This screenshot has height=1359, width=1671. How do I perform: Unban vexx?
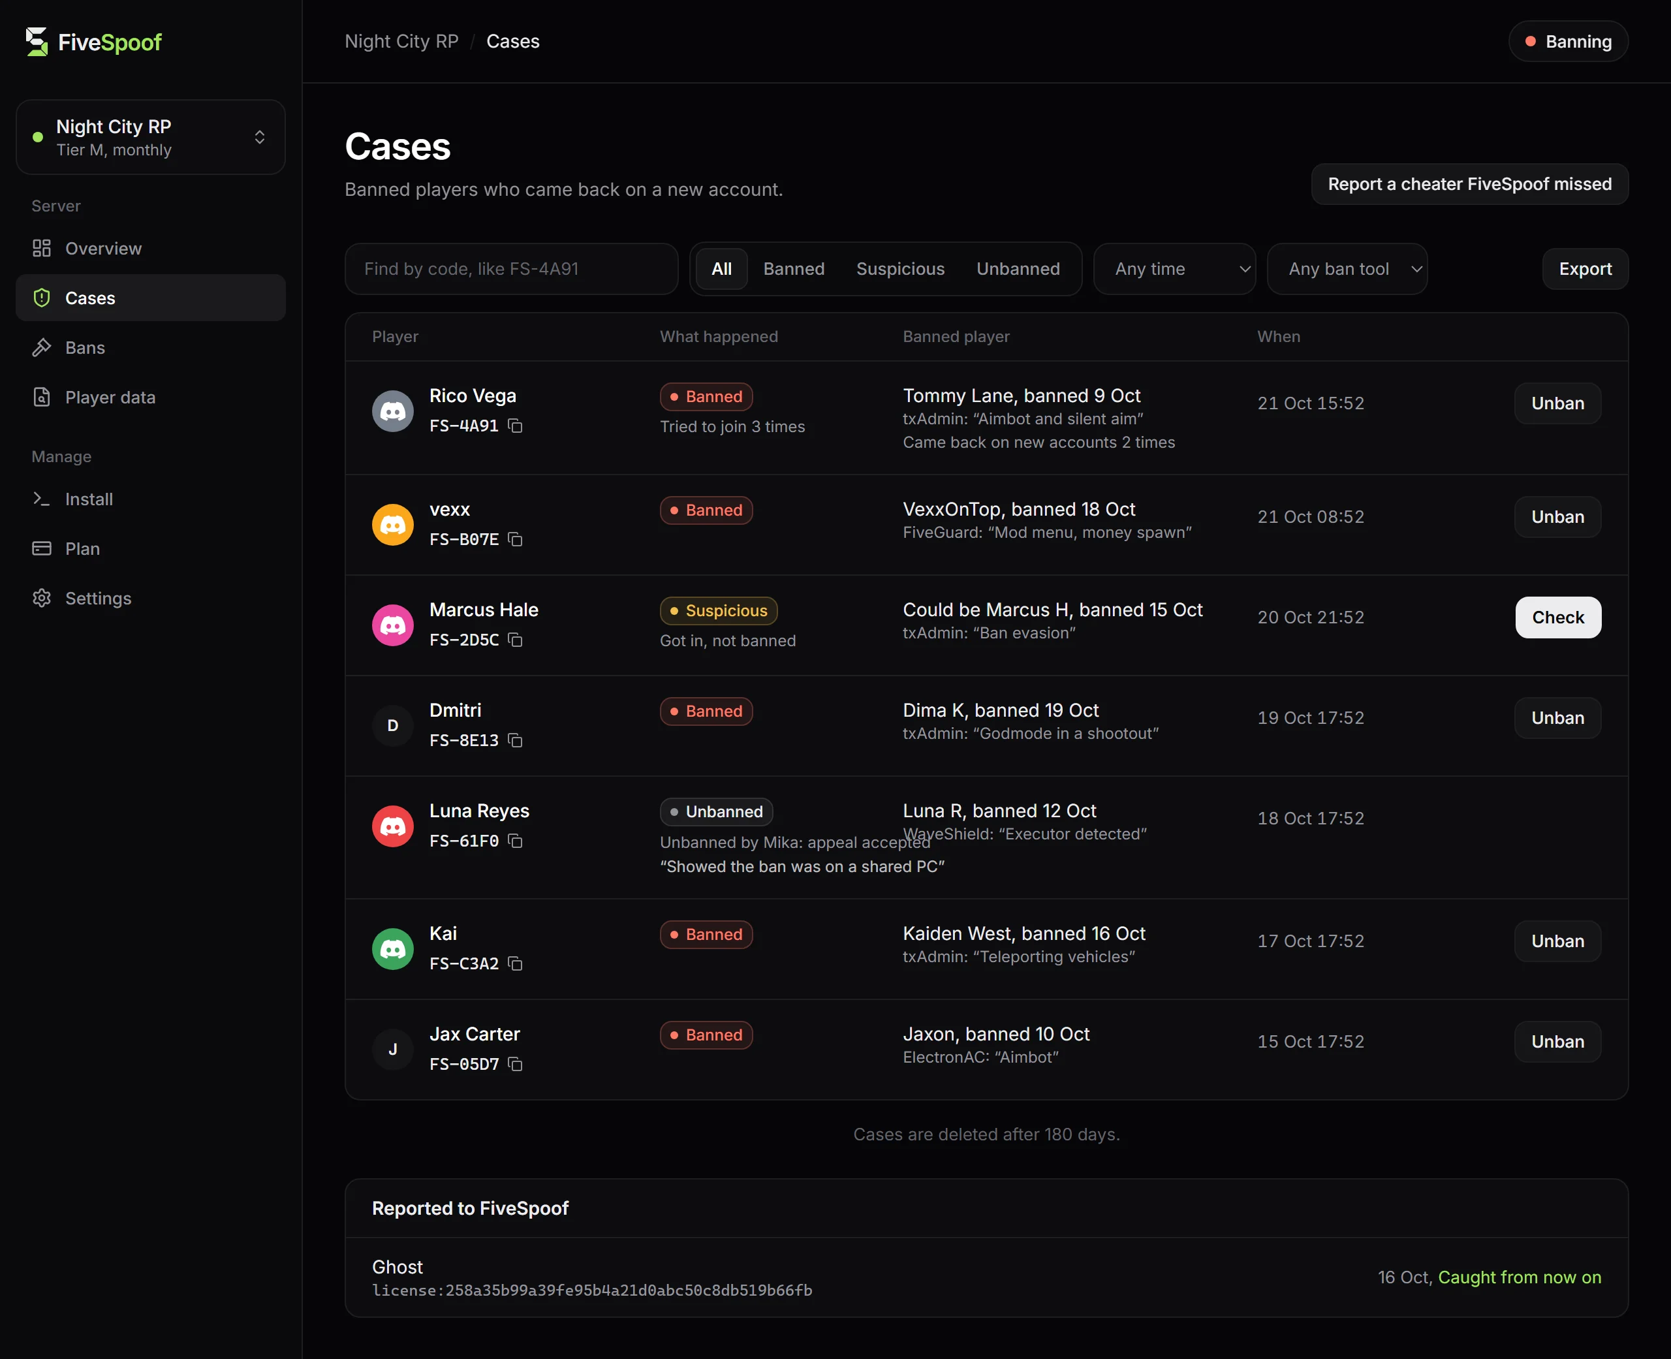(x=1557, y=517)
